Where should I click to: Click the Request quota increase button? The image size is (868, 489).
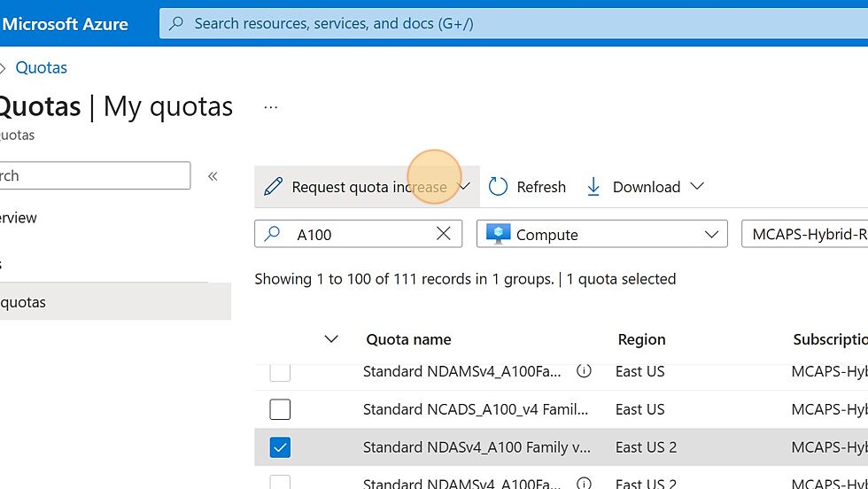367,187
